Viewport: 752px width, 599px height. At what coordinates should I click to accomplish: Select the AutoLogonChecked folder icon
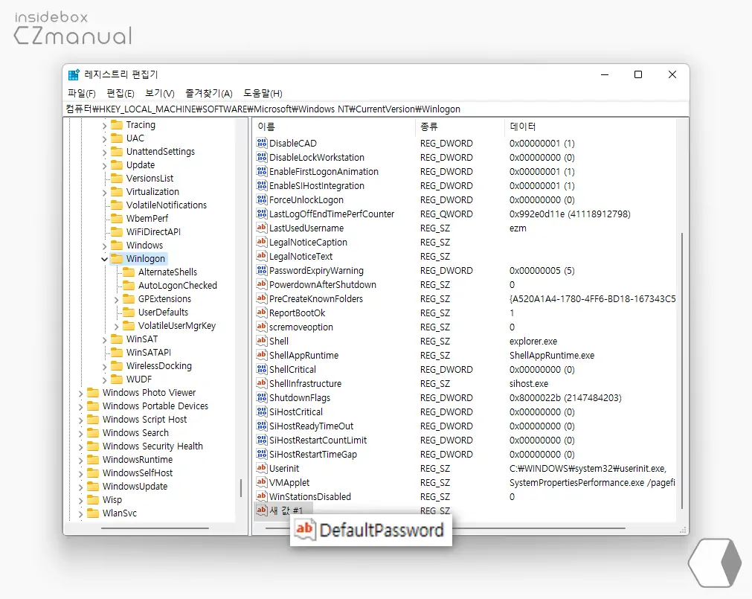coord(129,286)
